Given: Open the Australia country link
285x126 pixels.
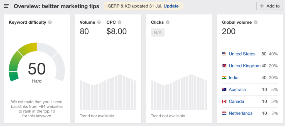Looking at the screenshot, I should [x=237, y=89].
